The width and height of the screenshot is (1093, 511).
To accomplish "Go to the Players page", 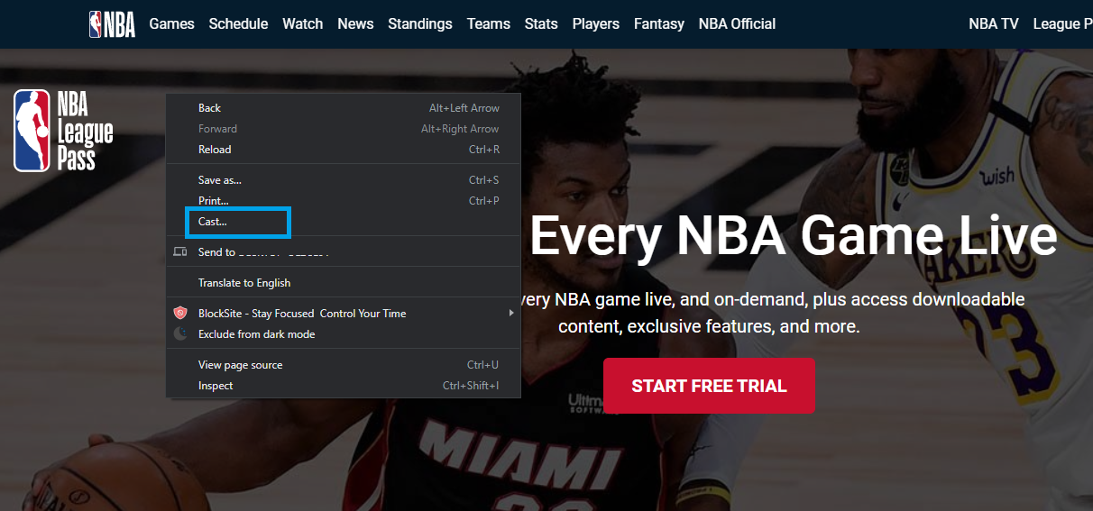I will click(x=595, y=24).
